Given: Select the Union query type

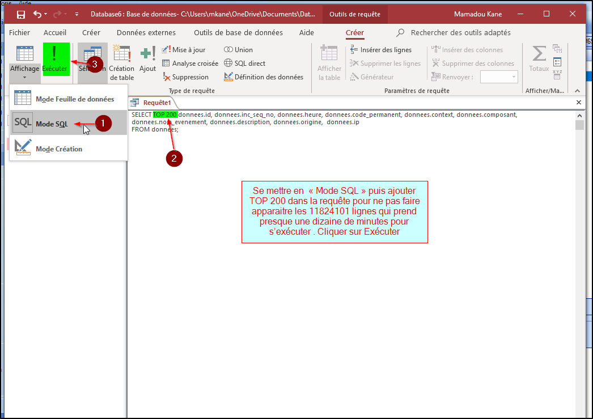Looking at the screenshot, I should (x=239, y=50).
